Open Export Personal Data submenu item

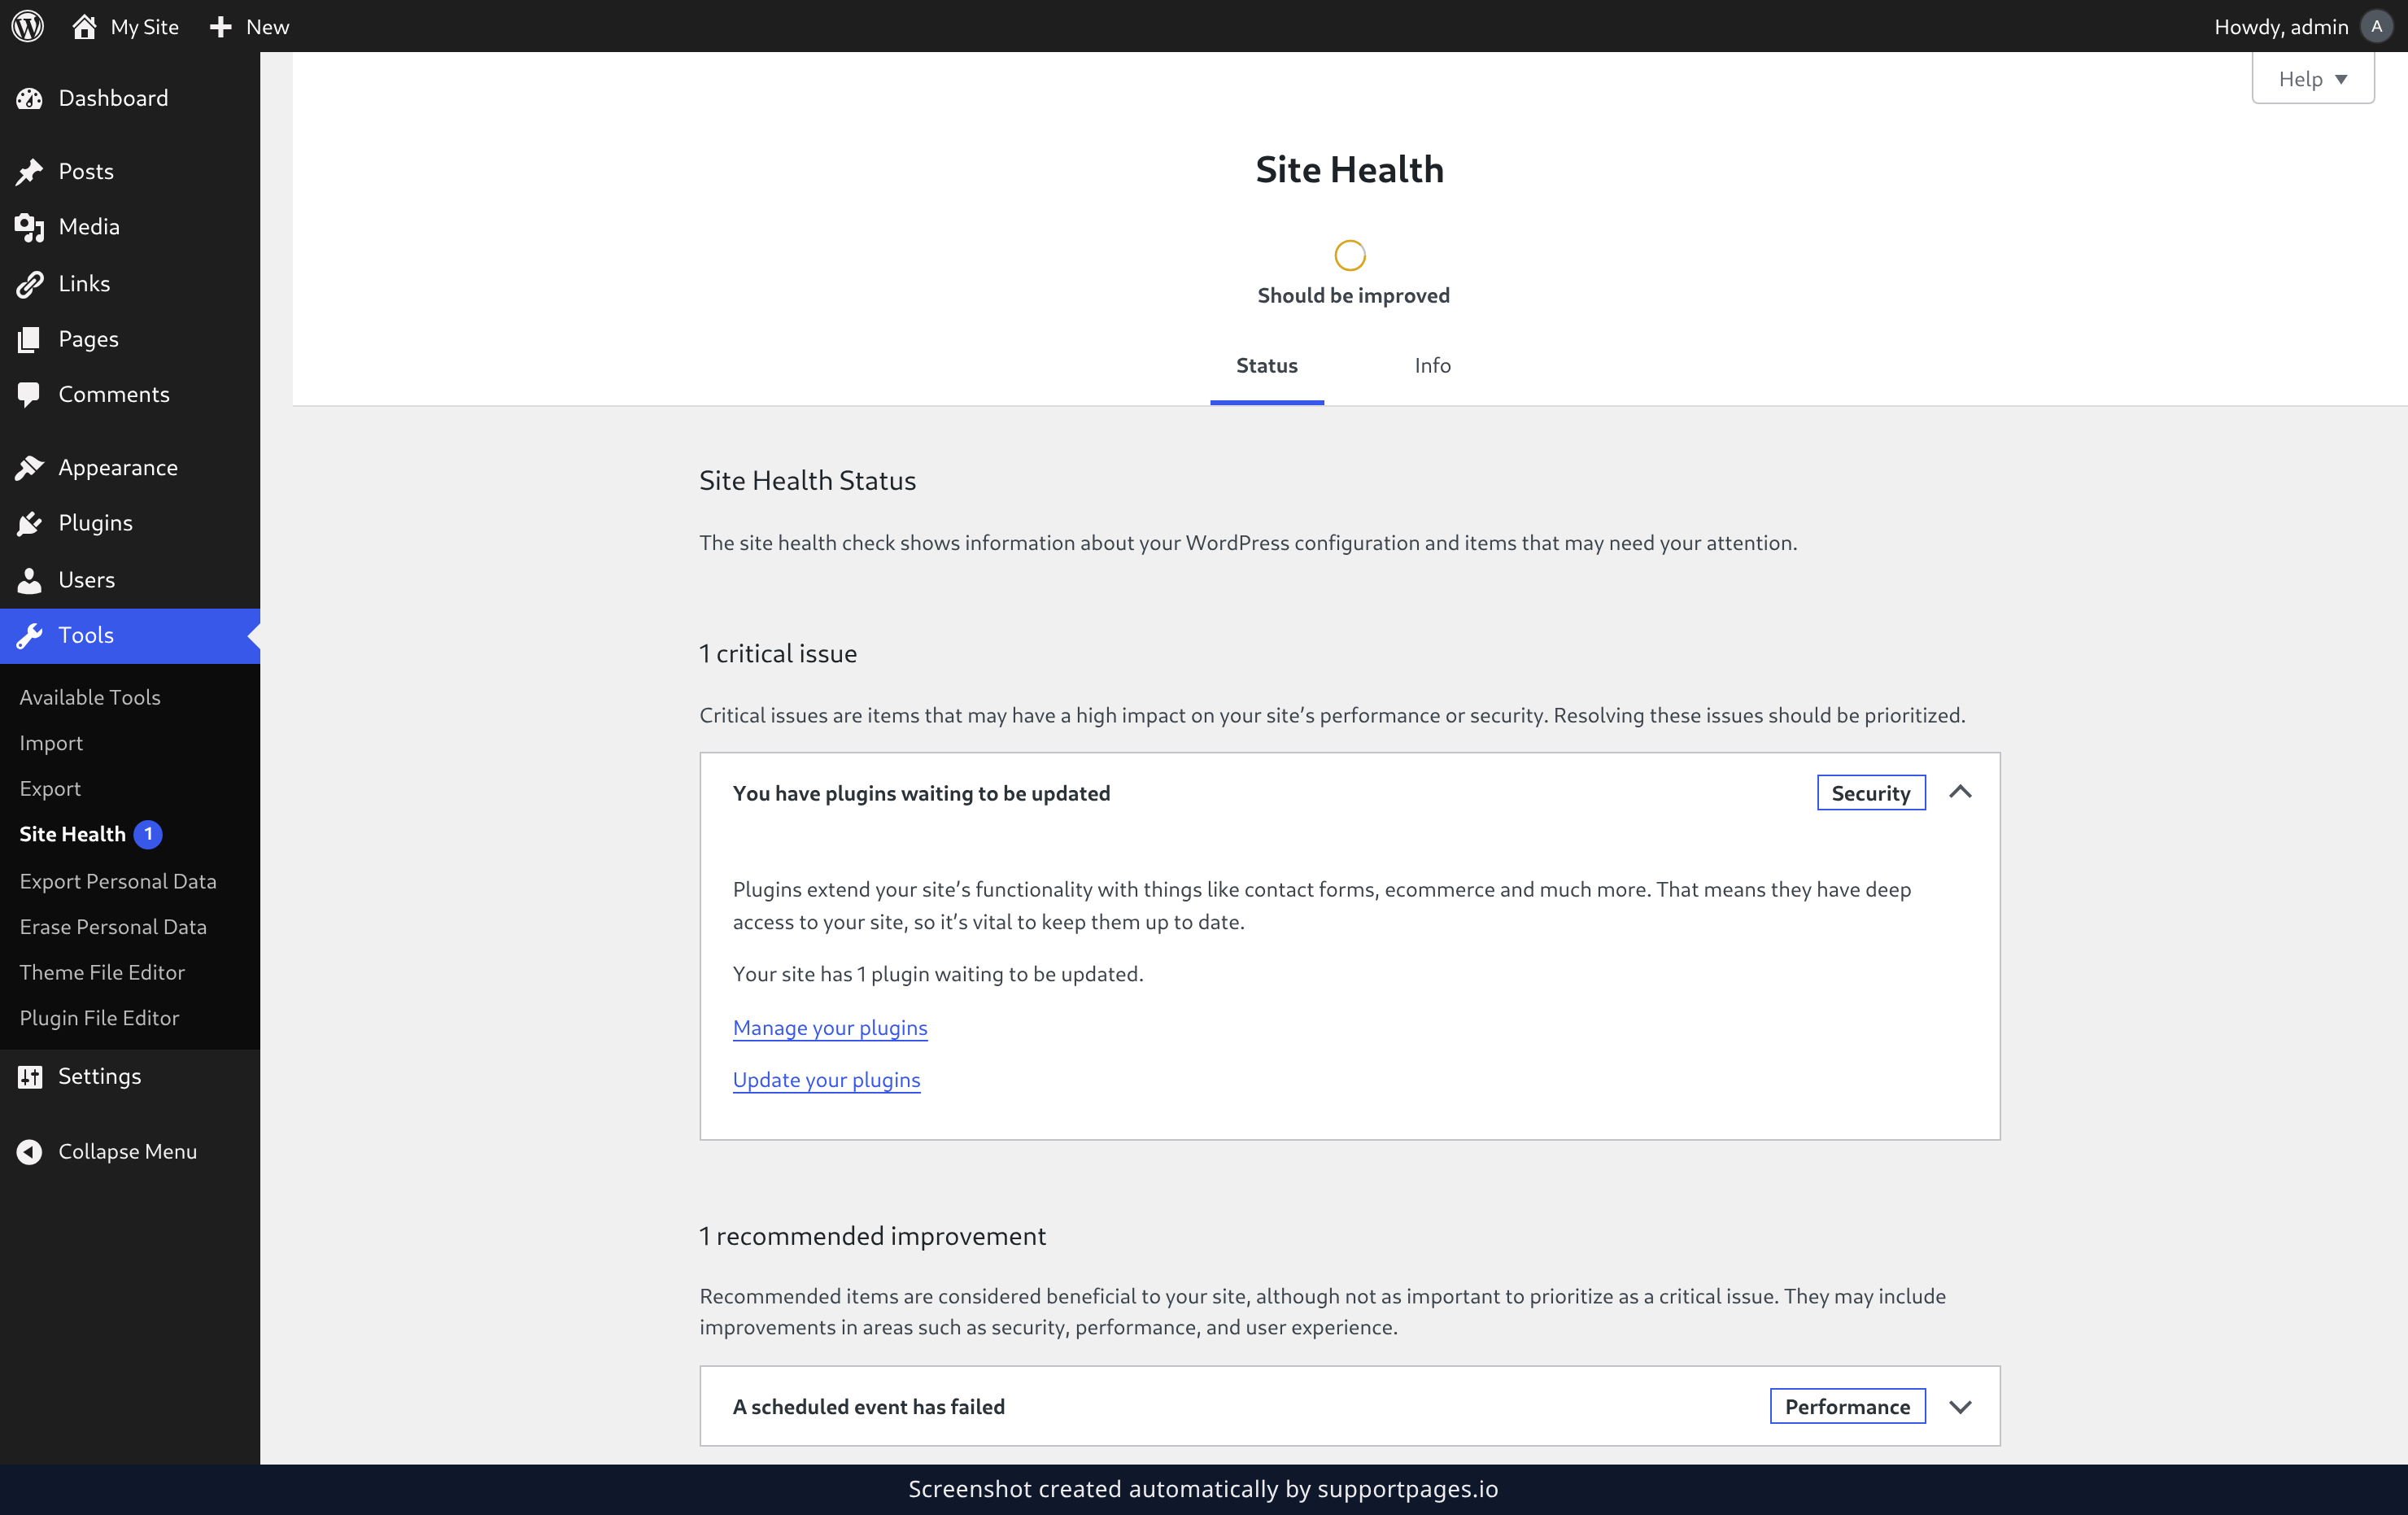coord(118,881)
